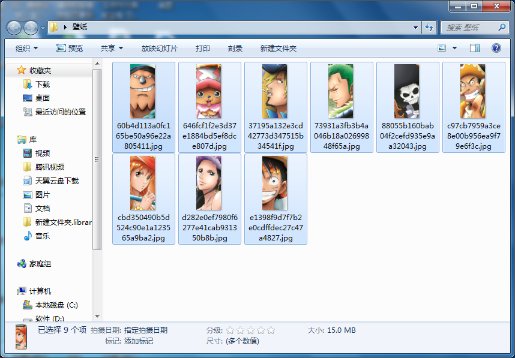The image size is (515, 358).
Task: Click the size value 15.0 MB
Action: (342, 330)
